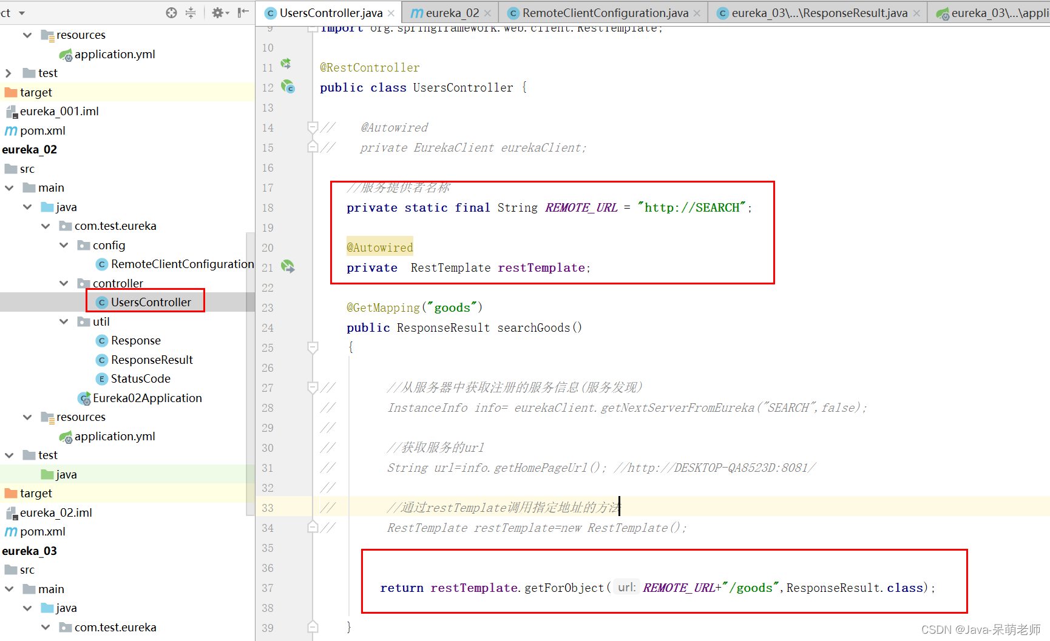Image resolution: width=1050 pixels, height=641 pixels.
Task: Click the @GetMapping annotation on line 23
Action: (382, 307)
